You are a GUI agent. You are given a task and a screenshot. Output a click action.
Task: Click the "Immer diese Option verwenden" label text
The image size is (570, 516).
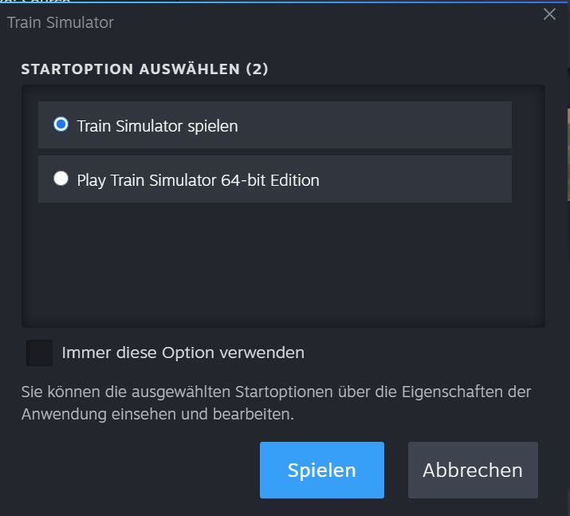click(183, 353)
